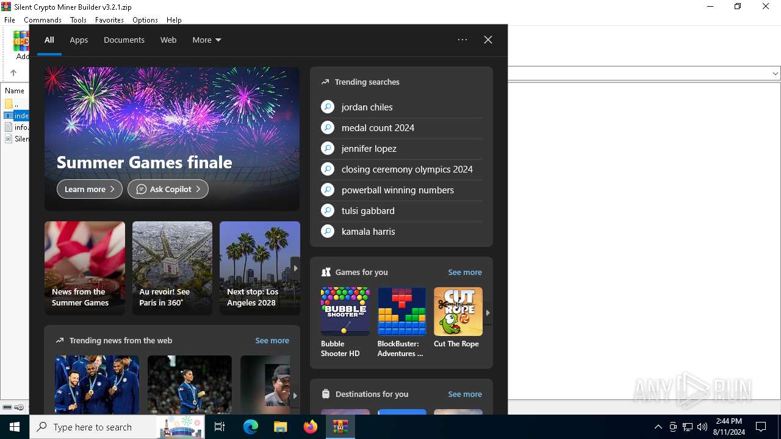Search trending term 'kamala harris'

[401, 231]
